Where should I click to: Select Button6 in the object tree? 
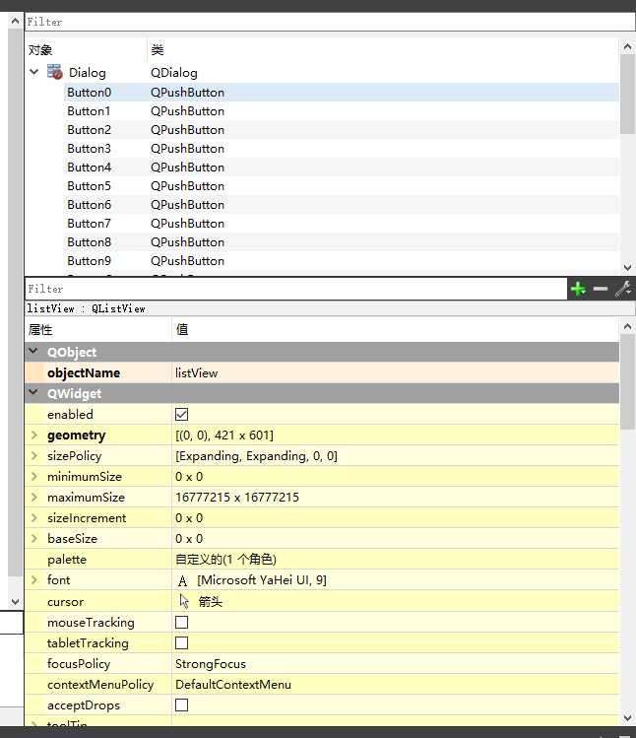click(89, 205)
